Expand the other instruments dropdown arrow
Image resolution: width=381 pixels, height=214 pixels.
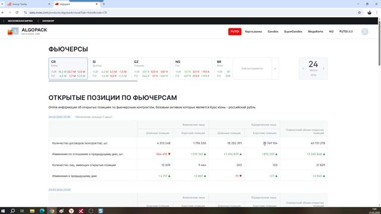(275, 69)
